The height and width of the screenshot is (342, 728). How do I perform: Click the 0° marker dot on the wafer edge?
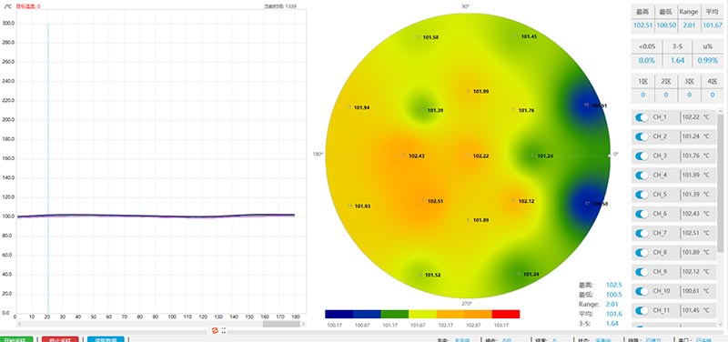(x=609, y=156)
